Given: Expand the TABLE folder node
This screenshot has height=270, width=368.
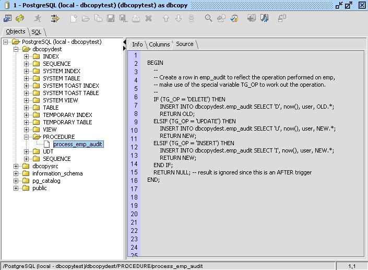Looking at the screenshot, I should (27, 108).
